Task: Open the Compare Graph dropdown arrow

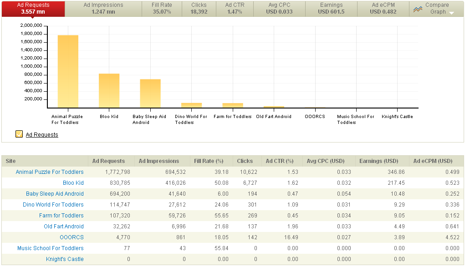Action: [x=451, y=13]
